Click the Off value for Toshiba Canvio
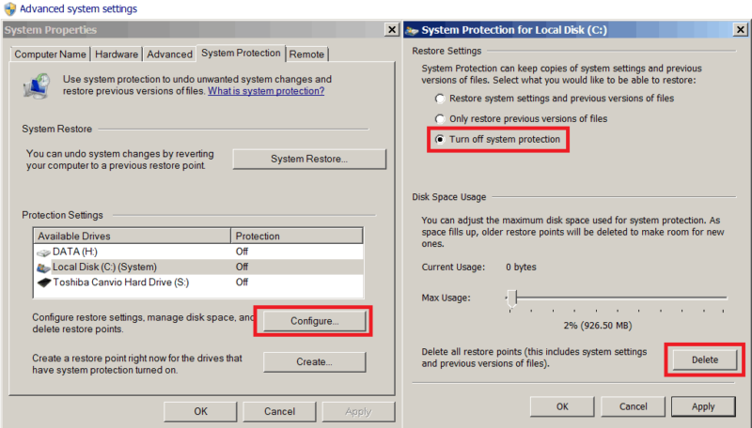The height and width of the screenshot is (428, 752). (242, 283)
